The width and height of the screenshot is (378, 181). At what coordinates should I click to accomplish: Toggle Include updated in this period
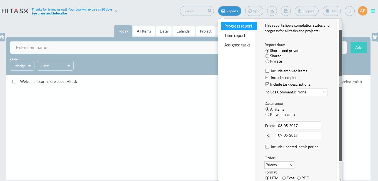click(x=267, y=147)
